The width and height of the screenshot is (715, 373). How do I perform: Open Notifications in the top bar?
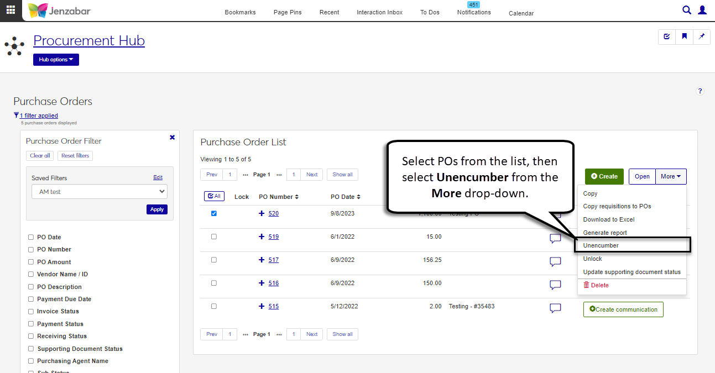[x=474, y=12]
